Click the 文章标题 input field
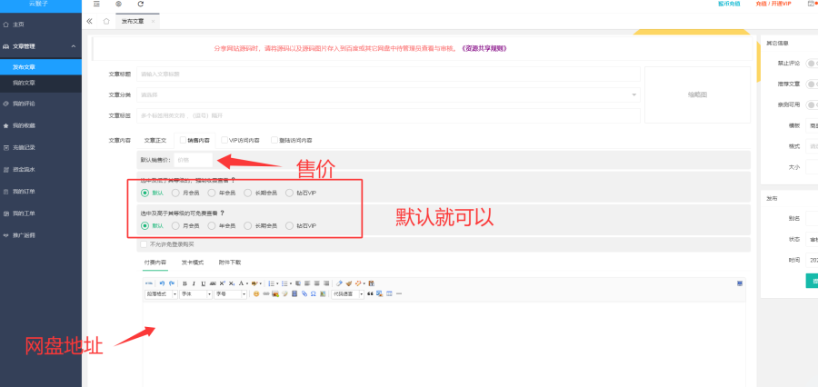 pos(388,74)
